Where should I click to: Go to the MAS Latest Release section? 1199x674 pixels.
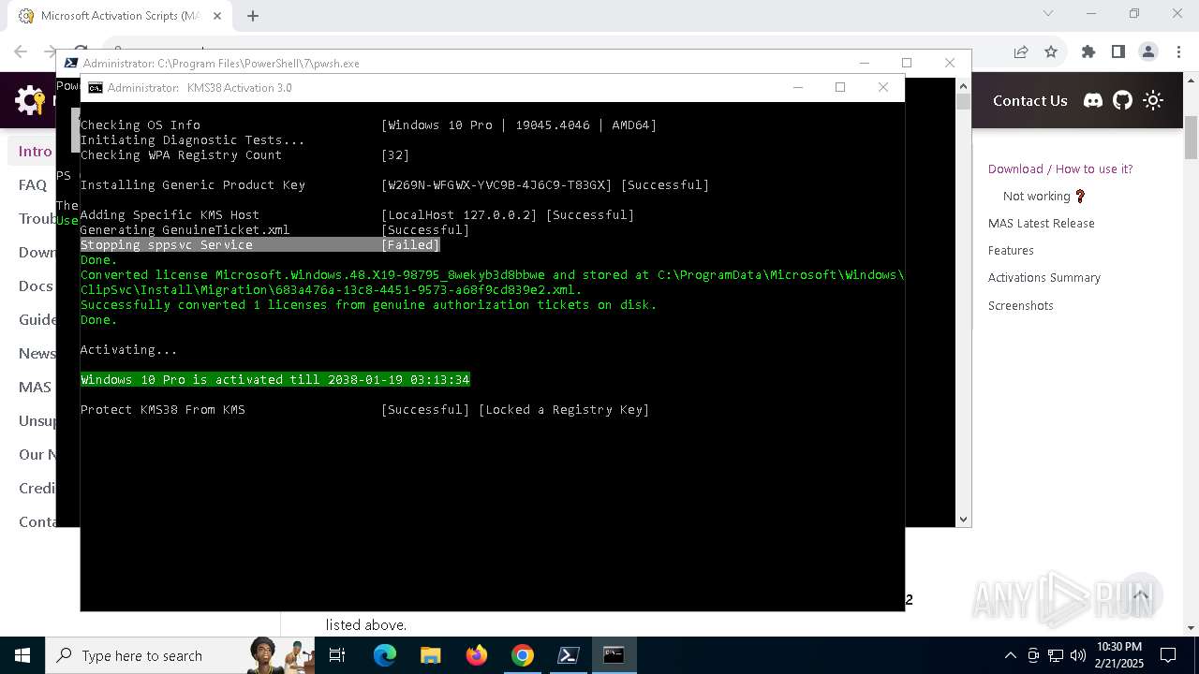(x=1041, y=223)
